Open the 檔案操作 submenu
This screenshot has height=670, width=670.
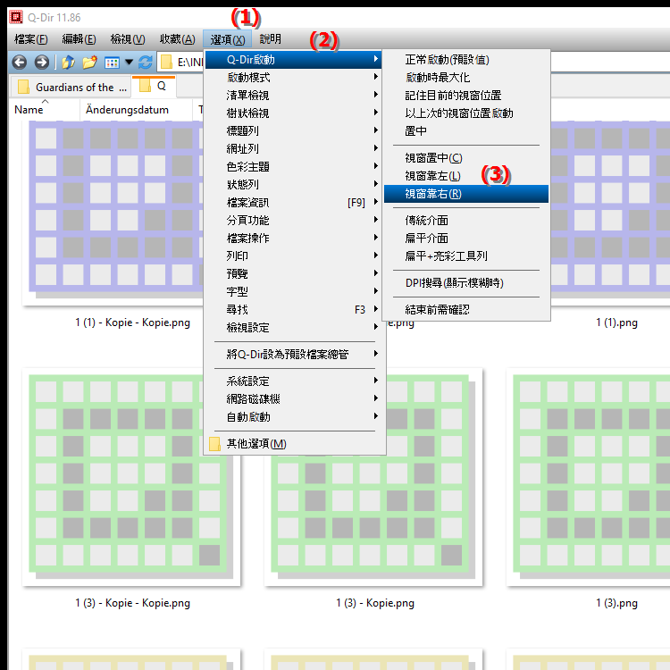point(294,238)
